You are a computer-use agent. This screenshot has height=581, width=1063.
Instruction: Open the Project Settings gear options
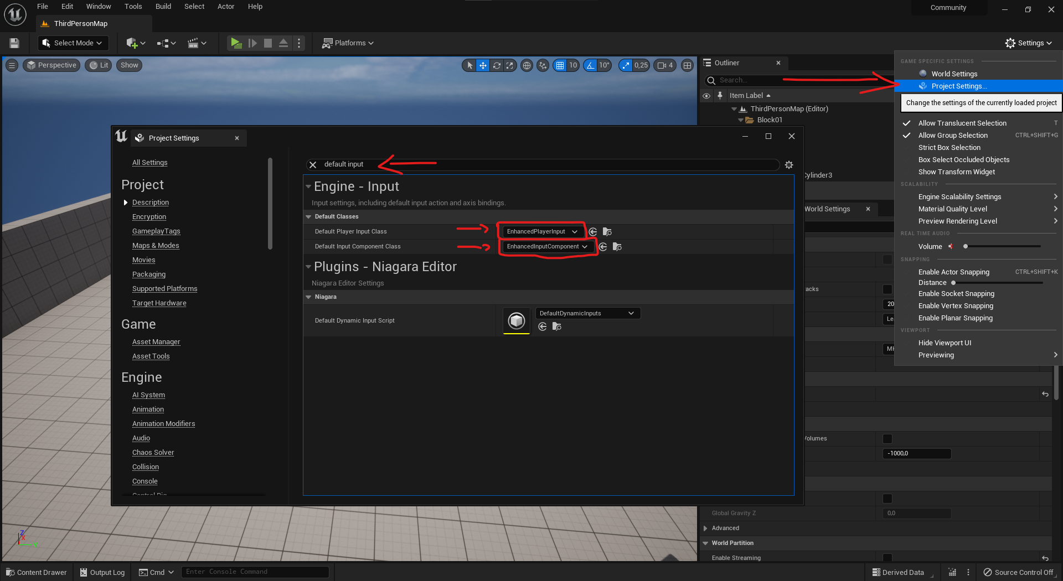[789, 164]
